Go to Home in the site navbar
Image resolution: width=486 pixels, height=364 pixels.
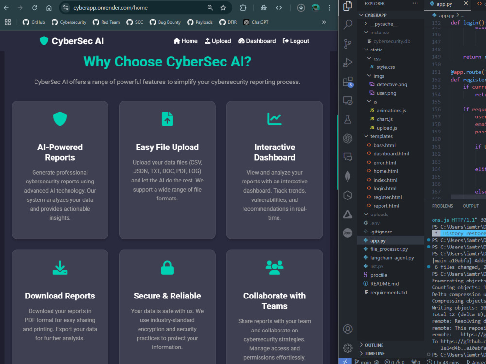tap(185, 41)
